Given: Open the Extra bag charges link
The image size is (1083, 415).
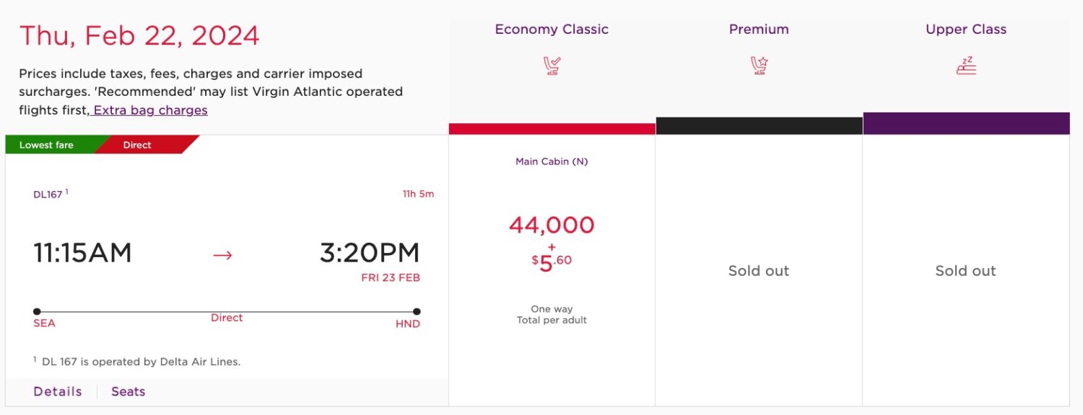Looking at the screenshot, I should pyautogui.click(x=149, y=110).
